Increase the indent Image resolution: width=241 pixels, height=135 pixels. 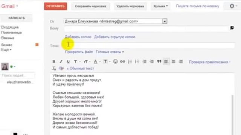click(151, 61)
